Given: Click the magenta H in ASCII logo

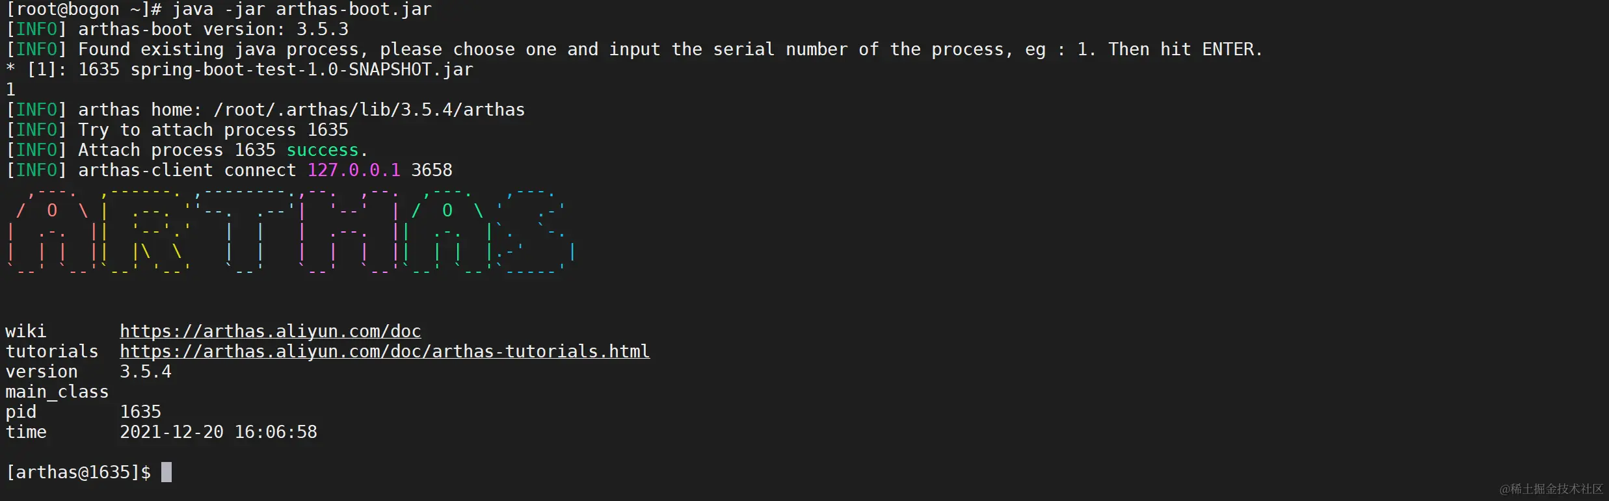Looking at the screenshot, I should 349,231.
